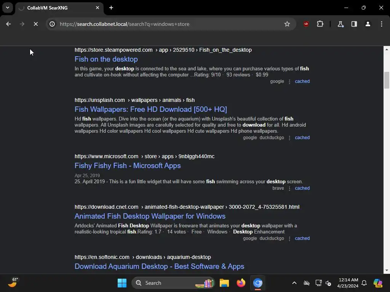Open Chrome Labs flask icon
Viewport: 390px width, 292px height.
click(x=340, y=24)
